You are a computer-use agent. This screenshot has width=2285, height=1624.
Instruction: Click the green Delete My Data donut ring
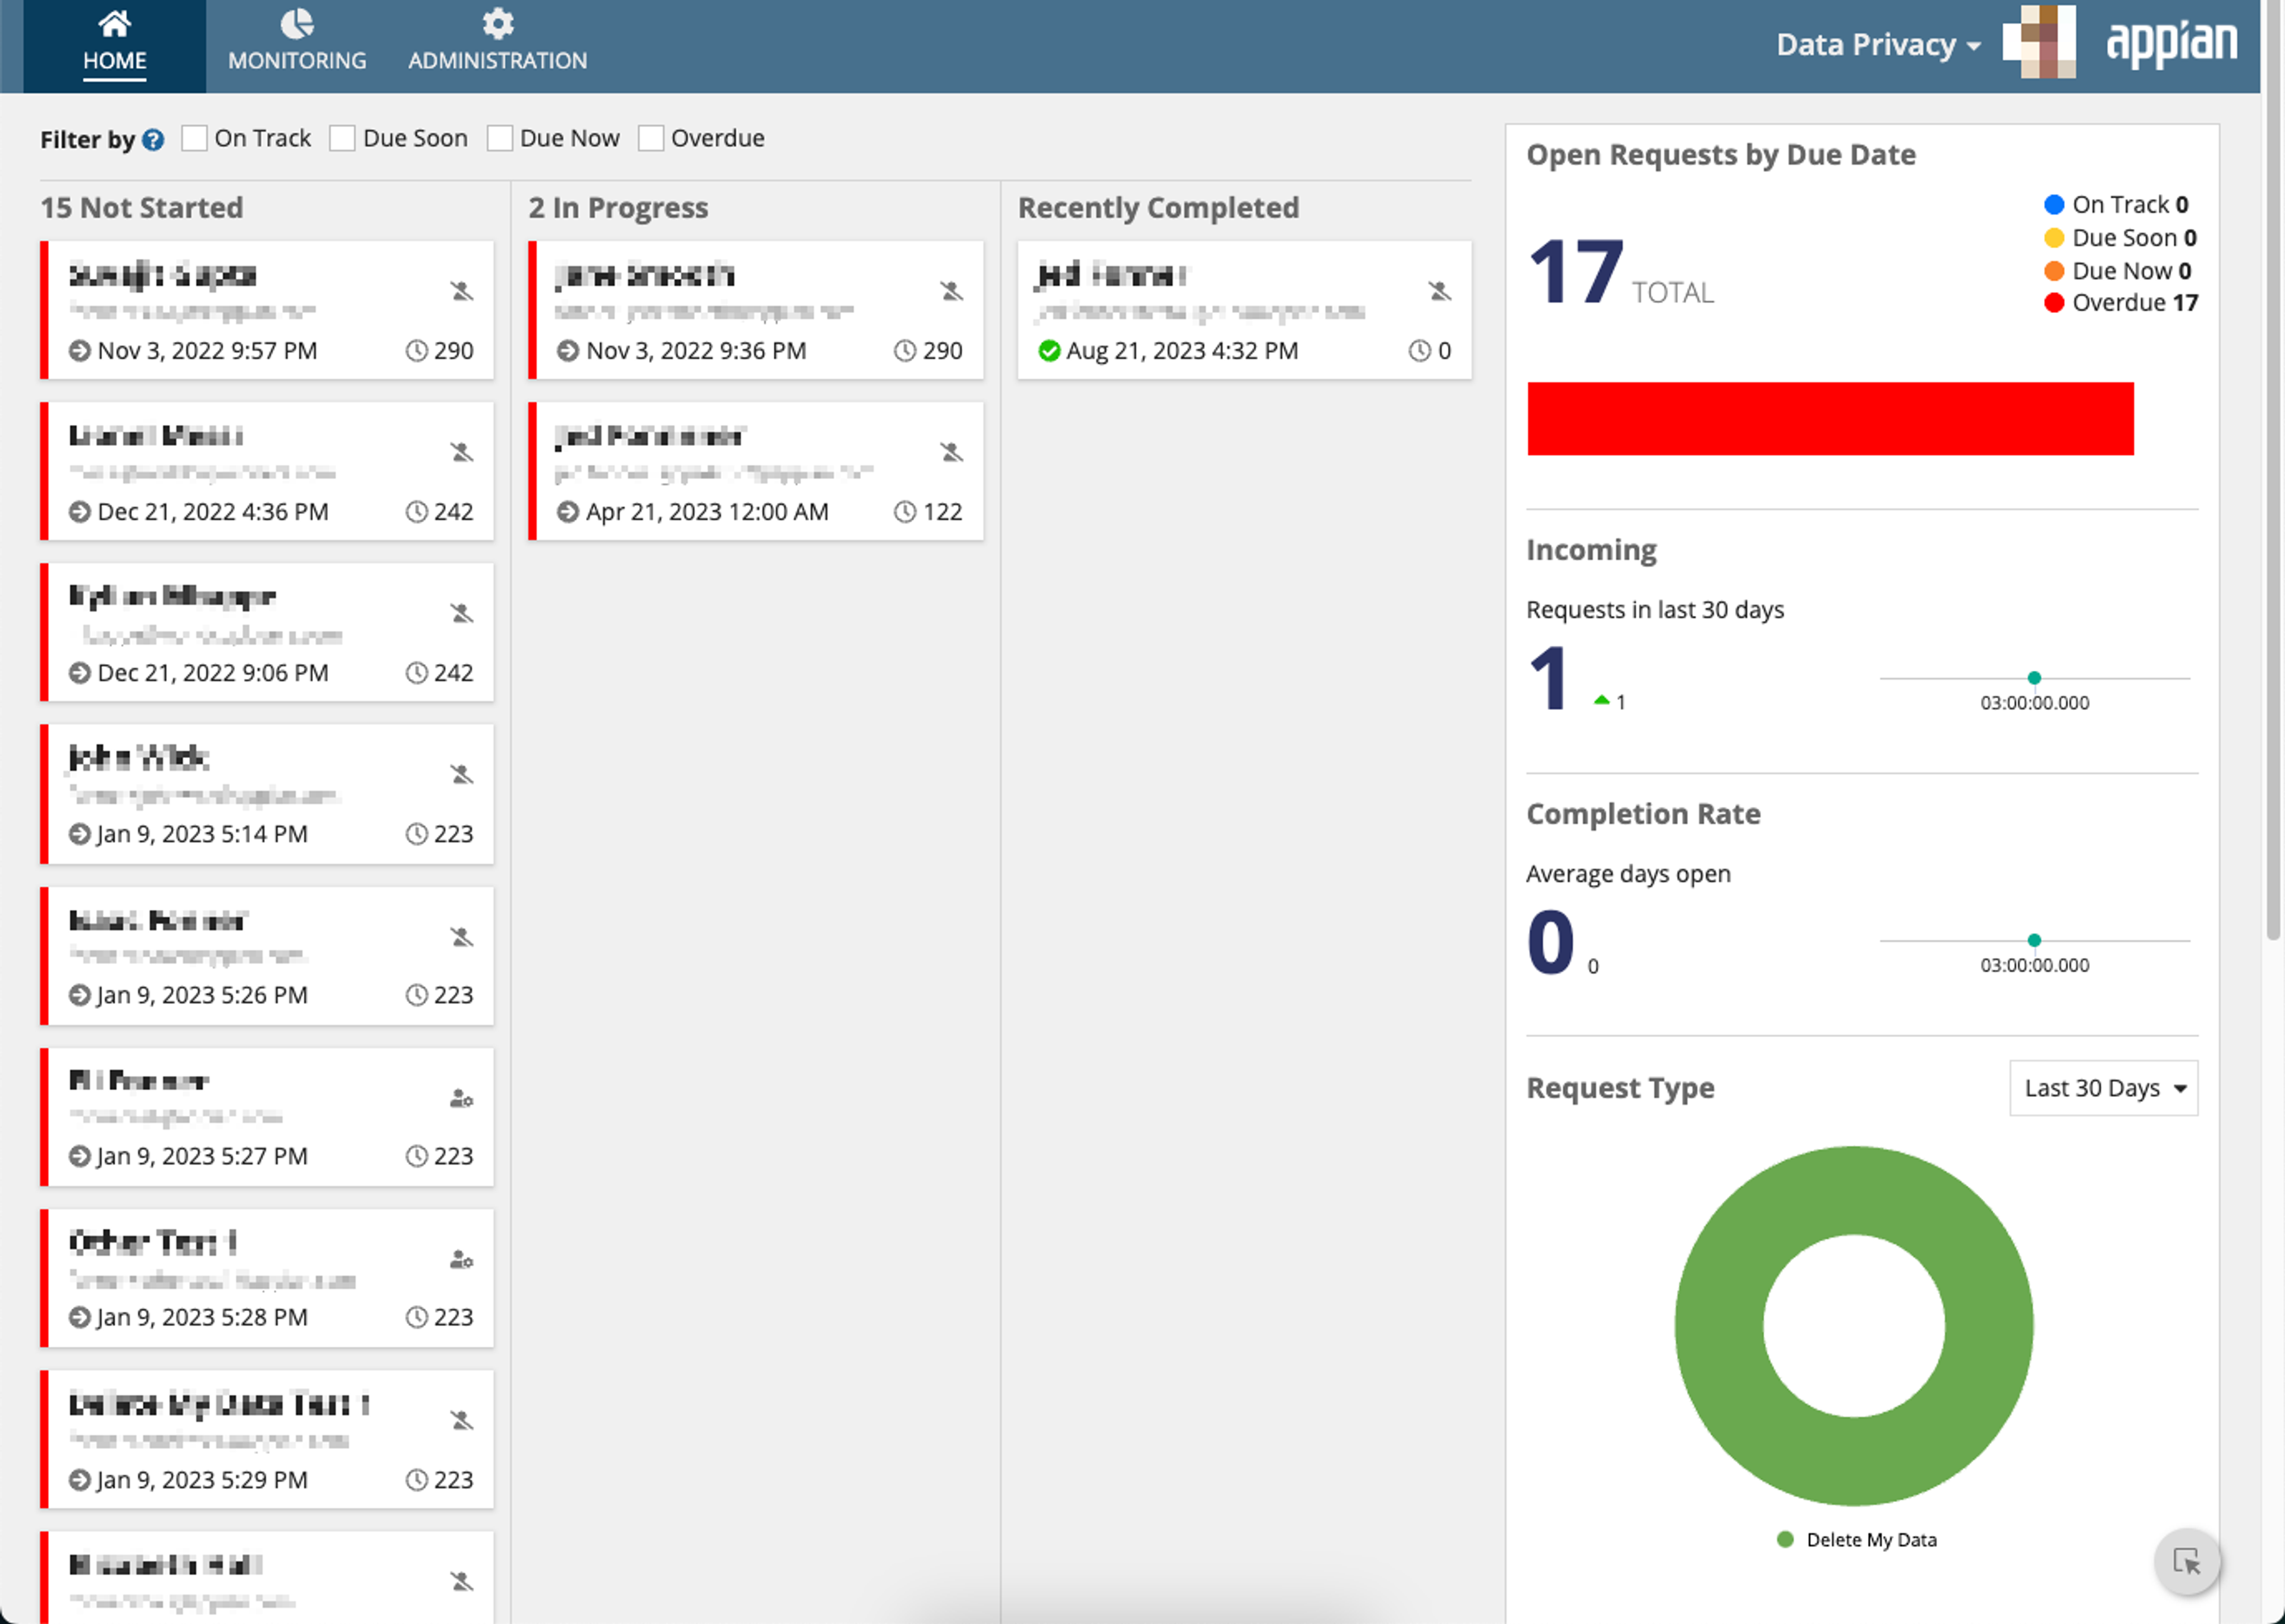pyautogui.click(x=1720, y=1326)
